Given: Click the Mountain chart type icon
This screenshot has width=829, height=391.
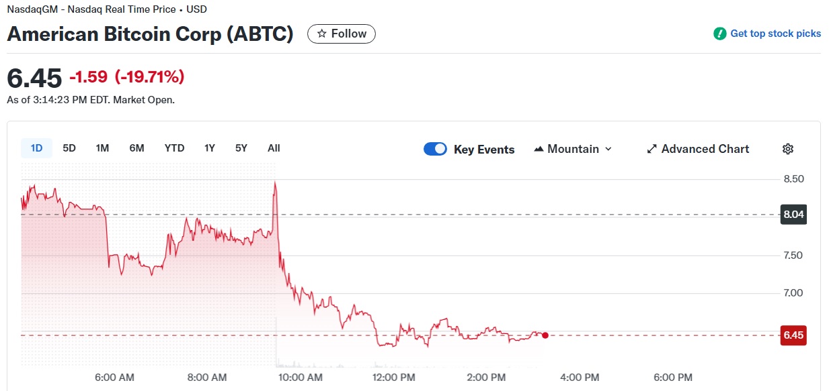Looking at the screenshot, I should [x=539, y=149].
